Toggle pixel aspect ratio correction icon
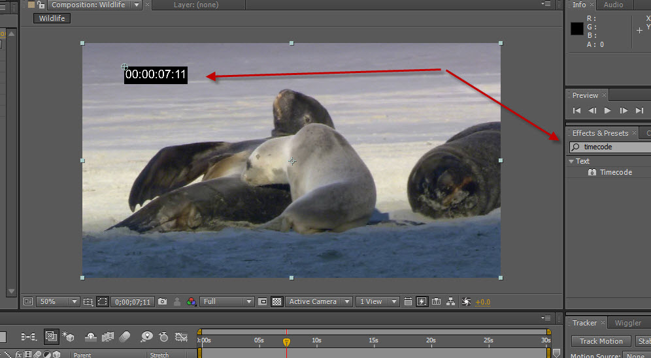Image resolution: width=651 pixels, height=358 pixels. [x=408, y=302]
